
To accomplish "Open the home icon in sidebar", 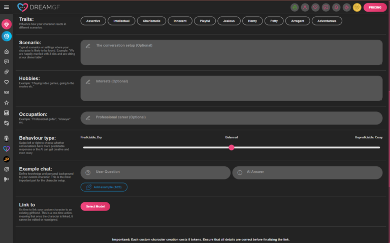I will pyautogui.click(x=7, y=51).
